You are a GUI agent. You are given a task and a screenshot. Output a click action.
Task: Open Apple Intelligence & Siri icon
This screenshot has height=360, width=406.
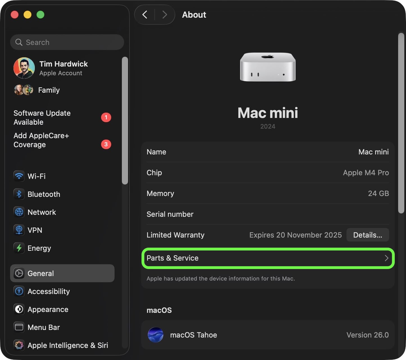(19, 345)
